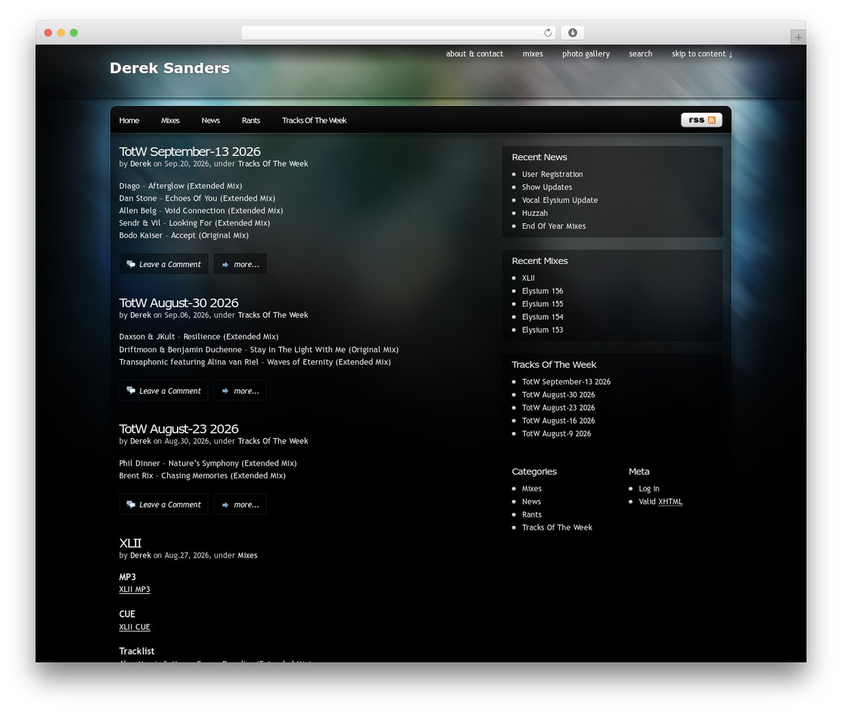The width and height of the screenshot is (842, 713).
Task: Open the about & contact page
Action: (474, 54)
